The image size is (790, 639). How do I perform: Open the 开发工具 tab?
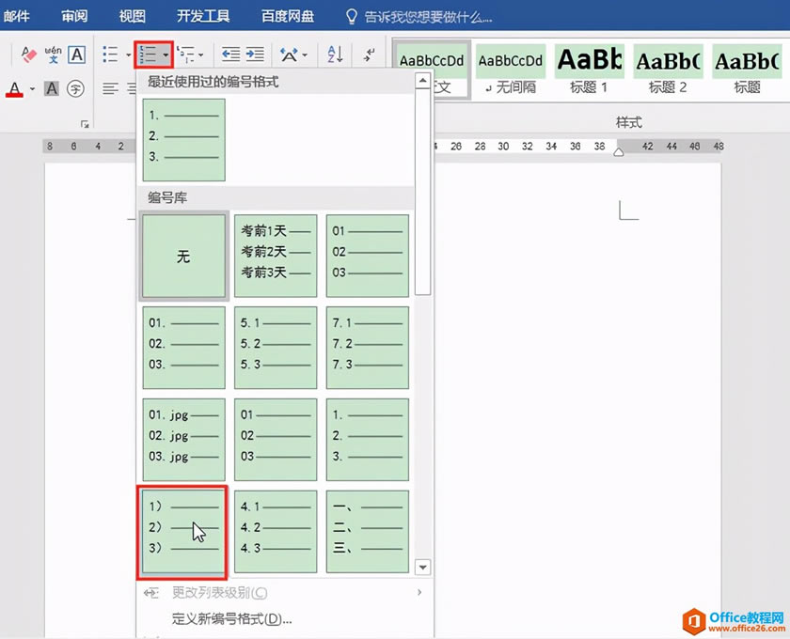coord(203,16)
